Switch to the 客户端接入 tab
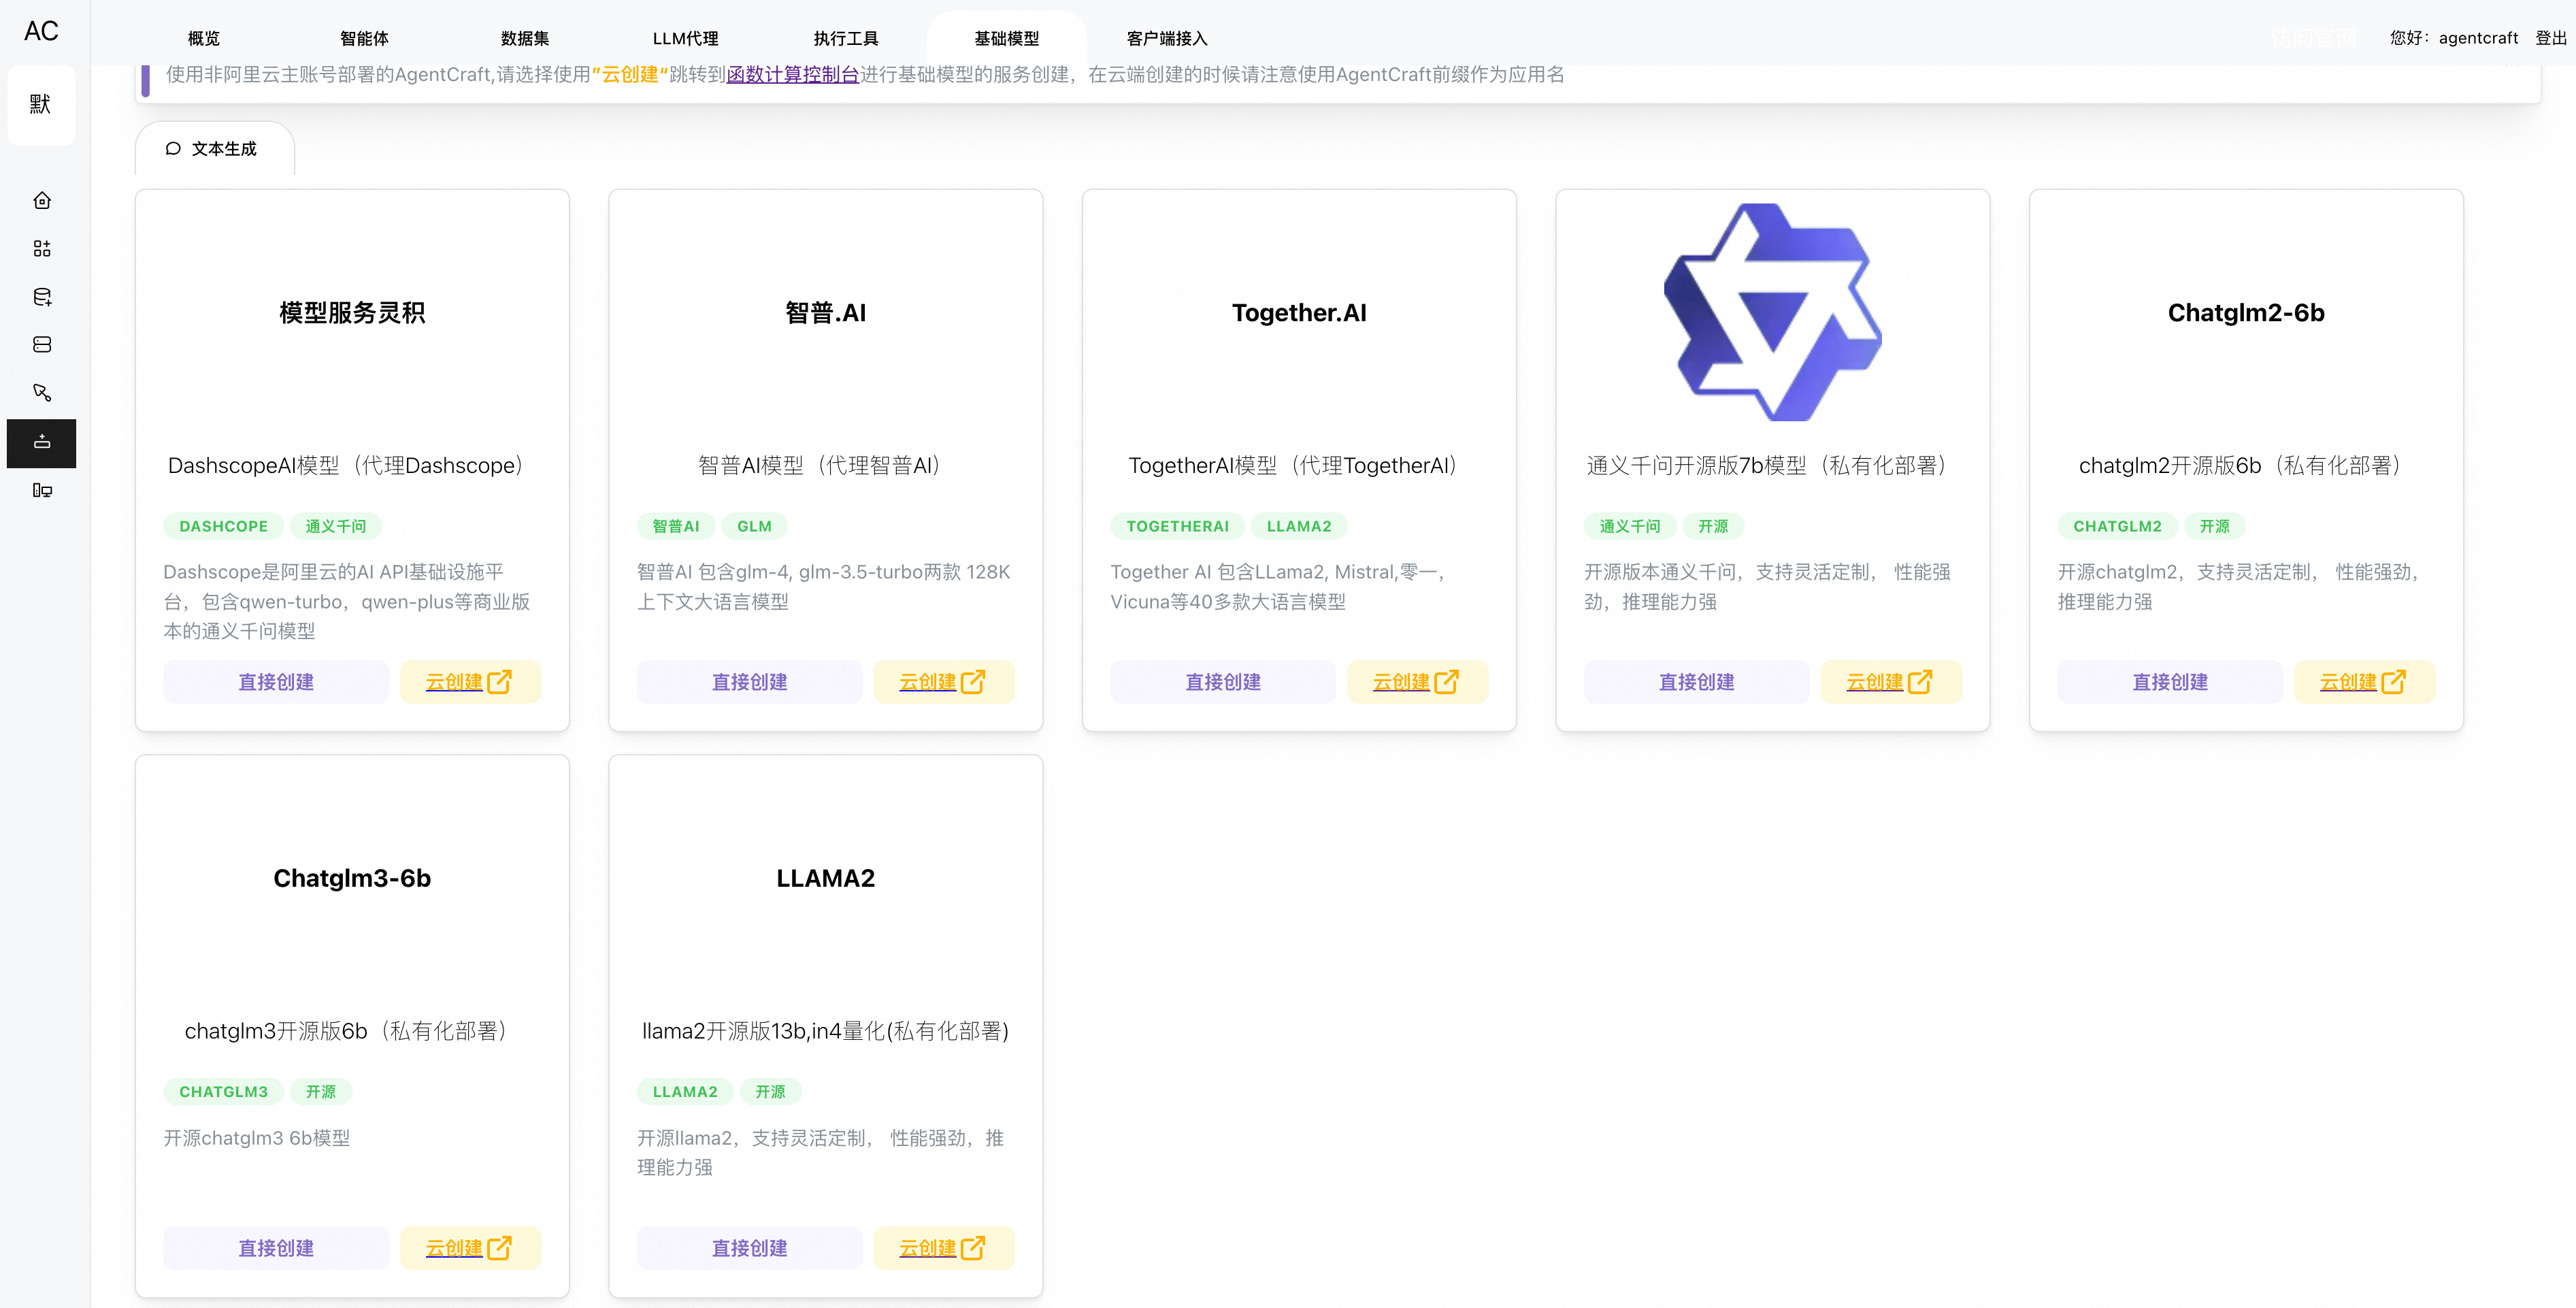The image size is (2576, 1308). (x=1167, y=38)
